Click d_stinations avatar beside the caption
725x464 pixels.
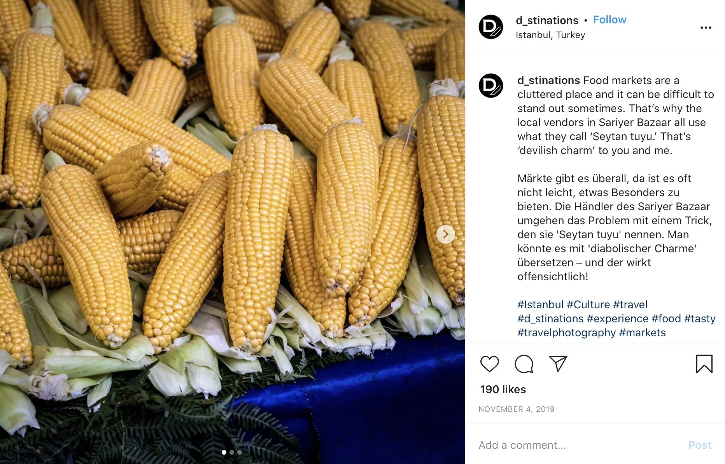[490, 85]
